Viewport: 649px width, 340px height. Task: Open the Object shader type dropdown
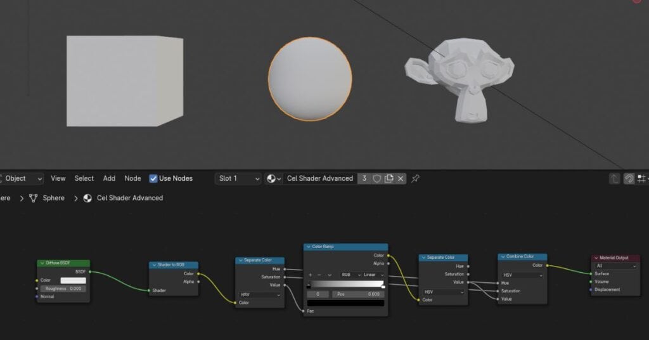pos(21,179)
